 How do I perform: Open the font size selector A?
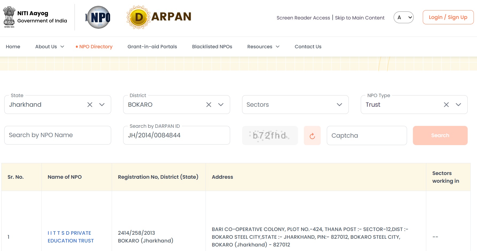click(403, 18)
